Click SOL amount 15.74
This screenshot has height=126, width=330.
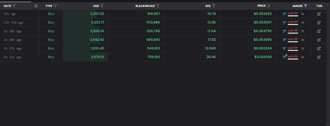click(x=212, y=14)
